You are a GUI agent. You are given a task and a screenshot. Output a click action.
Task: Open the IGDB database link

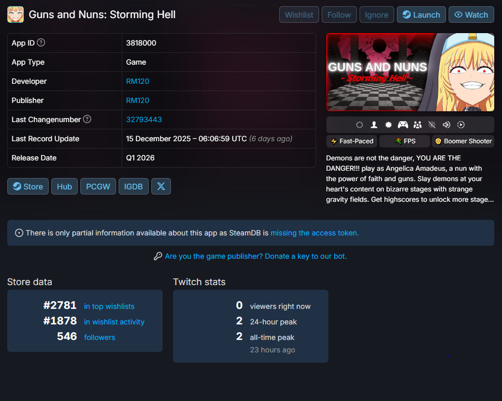pyautogui.click(x=134, y=186)
